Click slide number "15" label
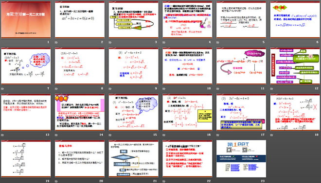The image size is (321, 183). click(x=155, y=135)
